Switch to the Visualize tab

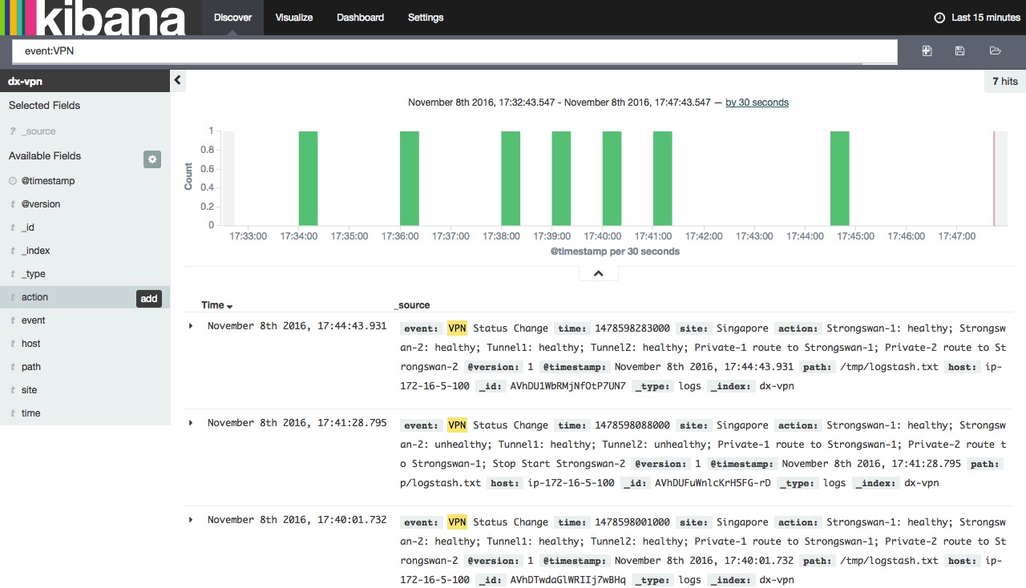click(294, 18)
